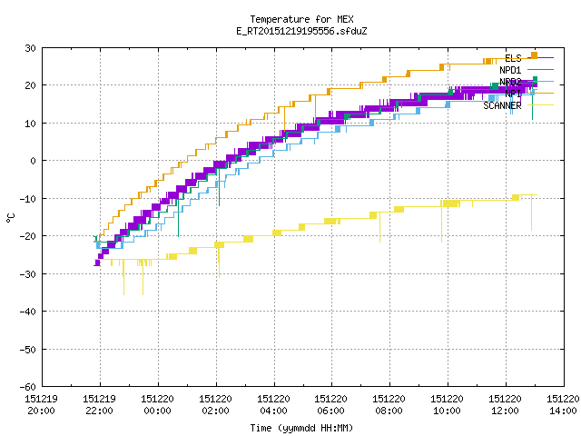Click the purple ELS legend line sample
Image resolution: width=581 pixels, height=436 pixels.
point(541,58)
